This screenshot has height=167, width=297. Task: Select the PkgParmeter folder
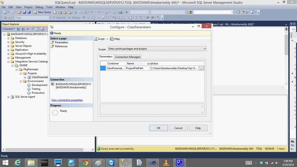[31, 70]
